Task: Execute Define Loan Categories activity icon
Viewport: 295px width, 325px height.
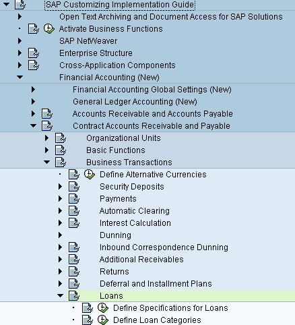Action: coord(103,320)
